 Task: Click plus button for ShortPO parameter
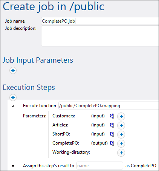[121, 135]
